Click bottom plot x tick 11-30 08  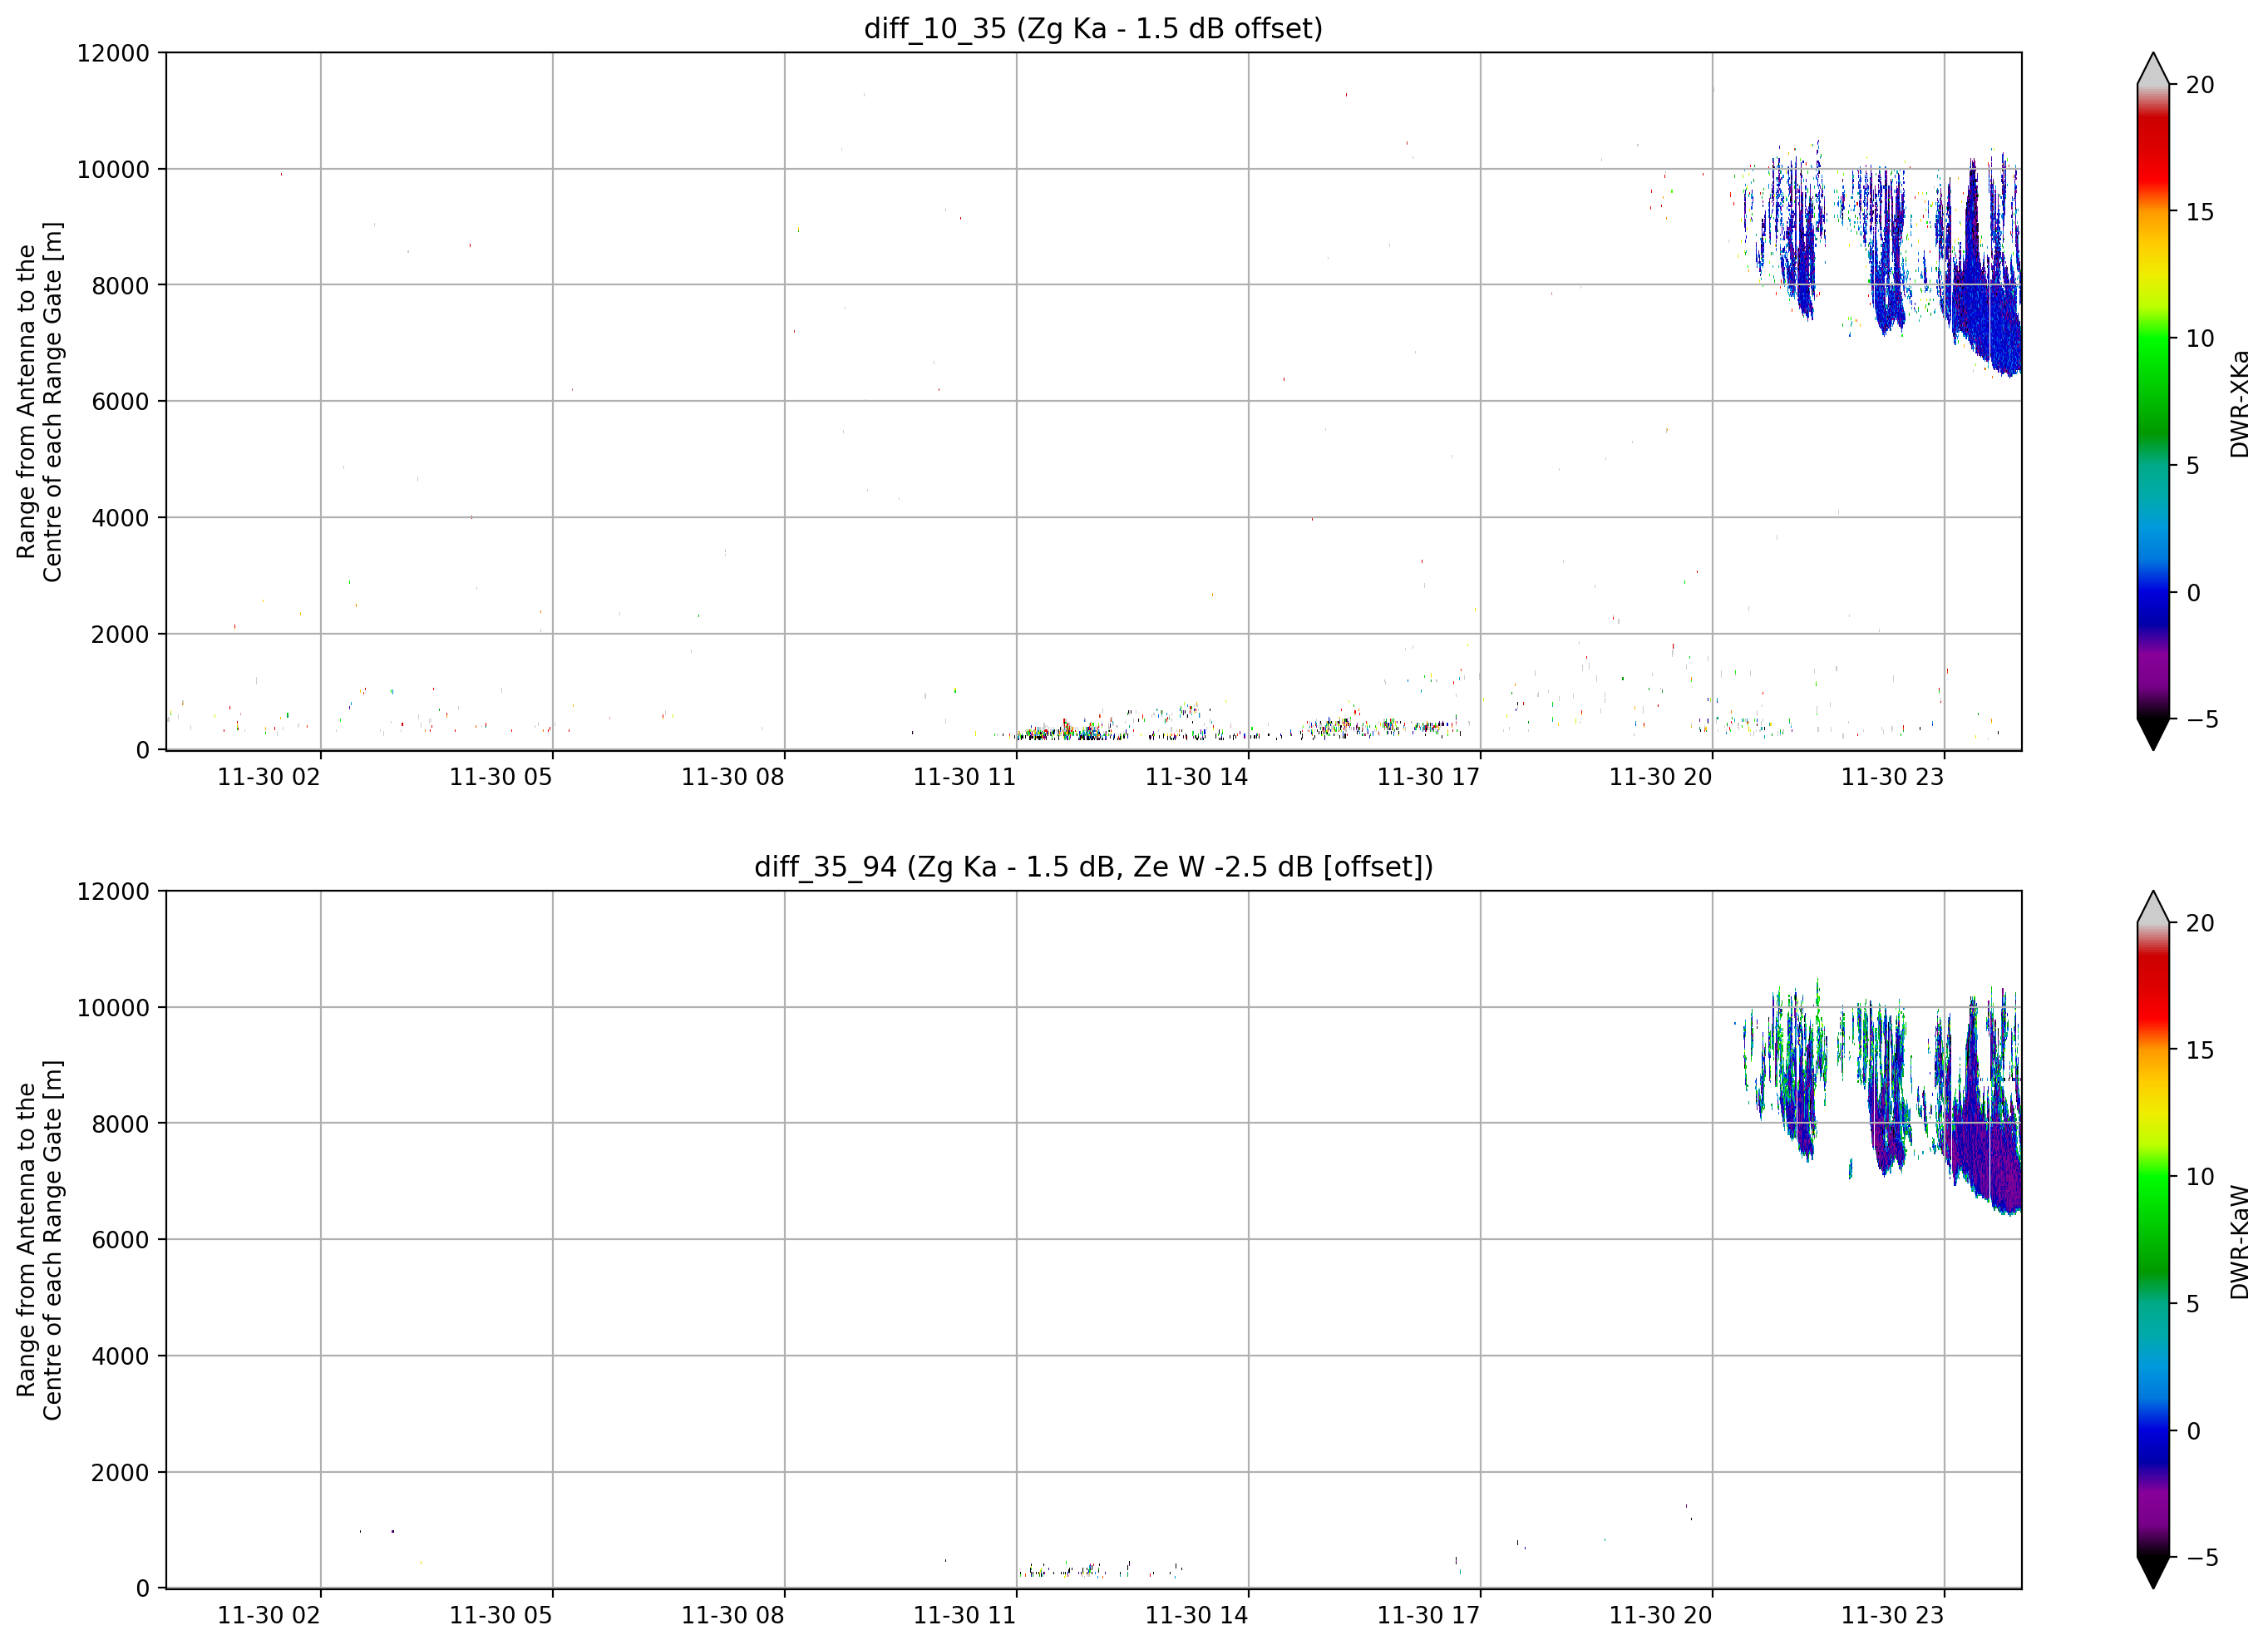click(733, 1616)
